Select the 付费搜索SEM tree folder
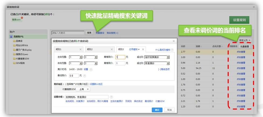263x117 pixels. pos(22,59)
